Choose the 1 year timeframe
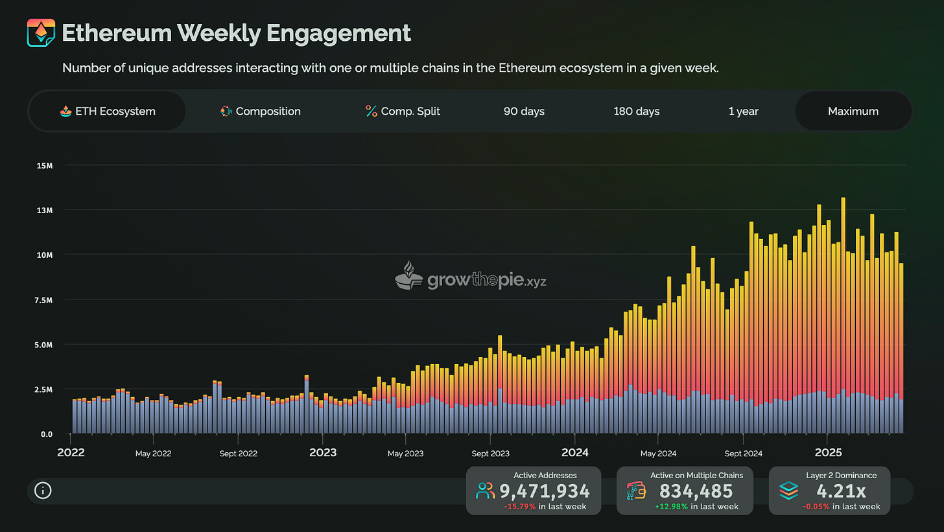 pos(743,111)
